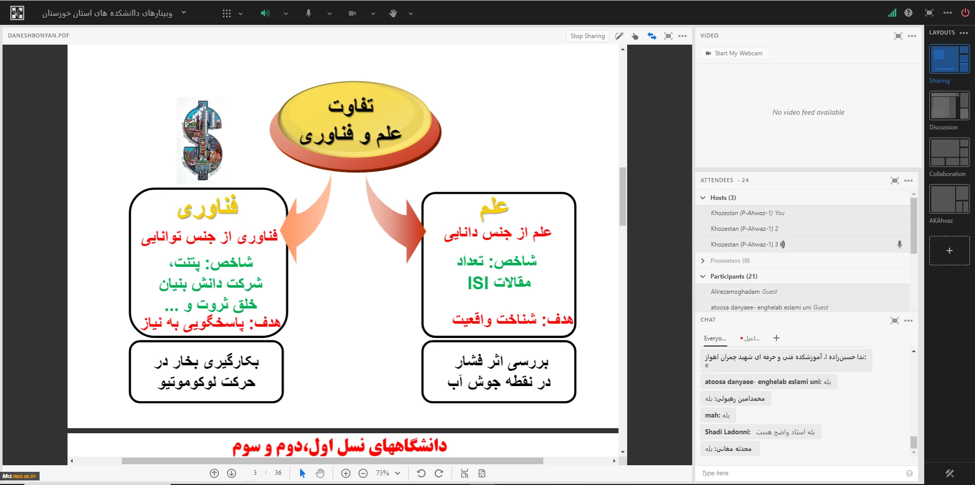Collapse the Hosts (3) group

coord(703,198)
